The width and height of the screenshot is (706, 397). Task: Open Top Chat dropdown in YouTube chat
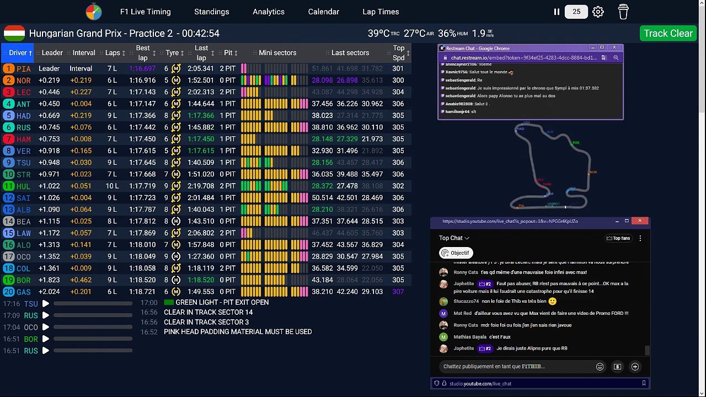click(454, 238)
